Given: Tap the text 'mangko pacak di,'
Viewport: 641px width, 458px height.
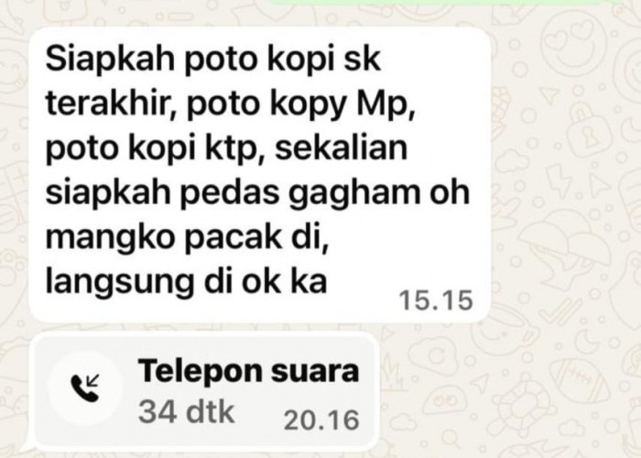Looking at the screenshot, I should click(187, 237).
